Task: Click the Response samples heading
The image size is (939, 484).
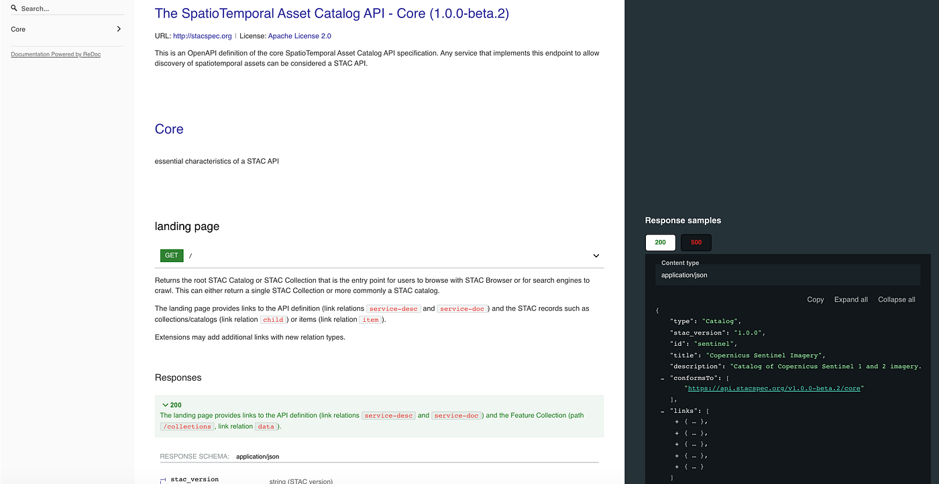Action: click(683, 221)
